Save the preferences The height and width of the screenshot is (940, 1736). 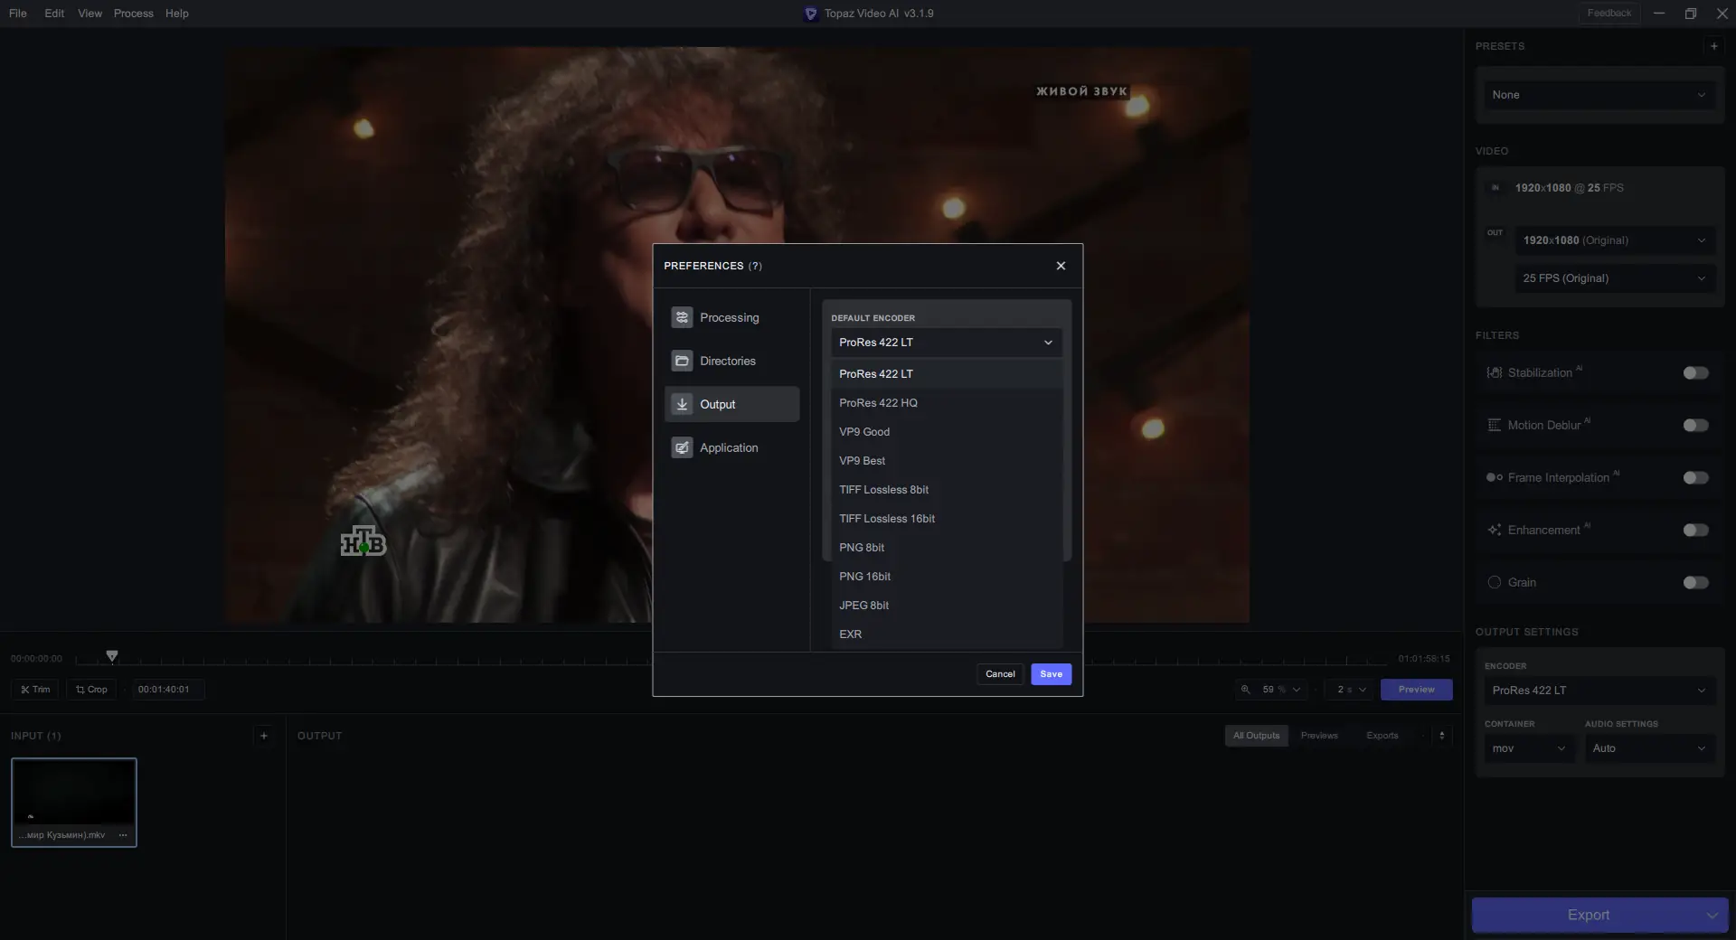tap(1052, 674)
